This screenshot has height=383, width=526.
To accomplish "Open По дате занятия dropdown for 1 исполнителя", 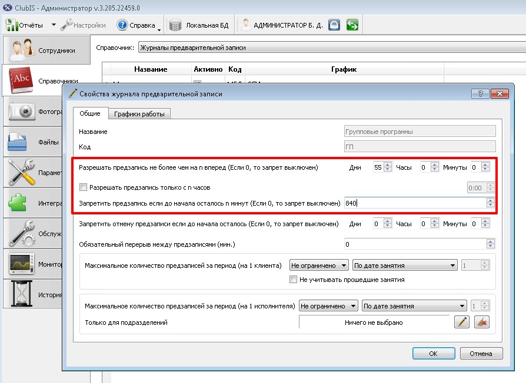I will [414, 306].
